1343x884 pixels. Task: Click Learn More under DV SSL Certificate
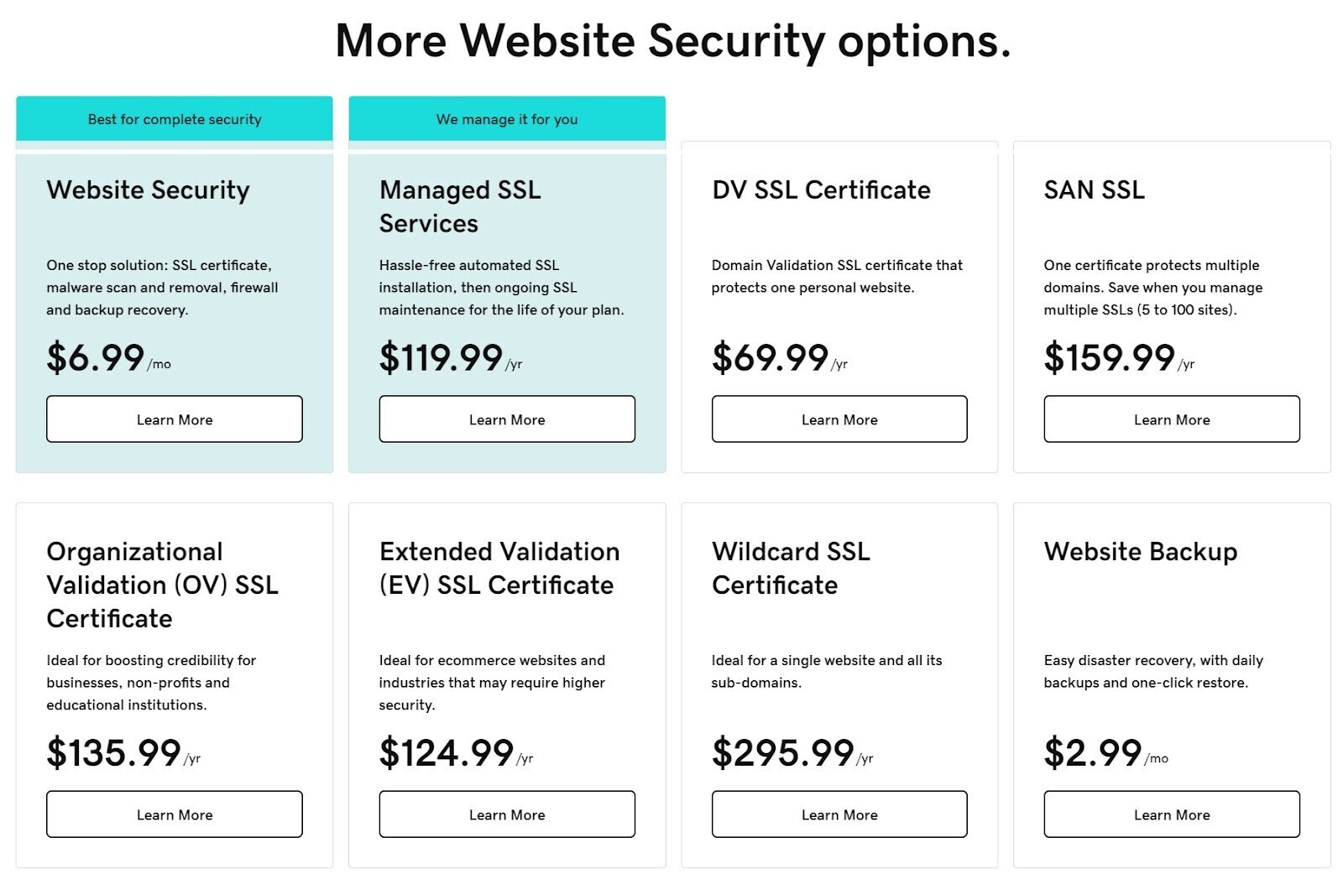(x=839, y=419)
